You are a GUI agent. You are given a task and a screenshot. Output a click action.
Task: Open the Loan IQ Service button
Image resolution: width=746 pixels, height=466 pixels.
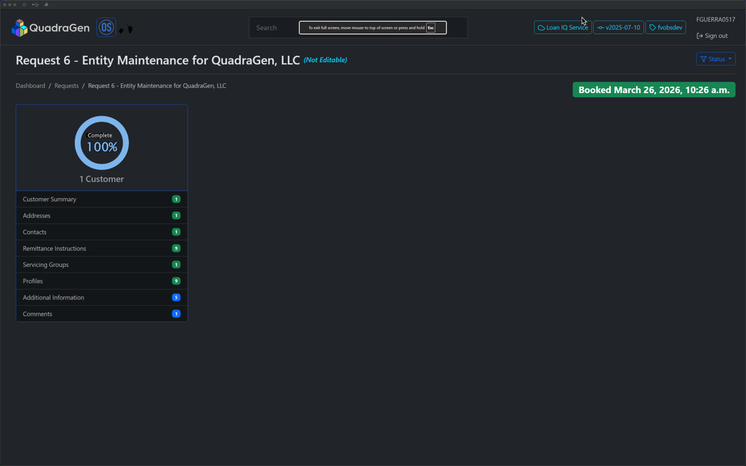[x=563, y=28]
